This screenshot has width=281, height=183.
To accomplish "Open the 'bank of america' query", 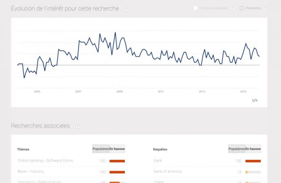I will click(x=167, y=171).
